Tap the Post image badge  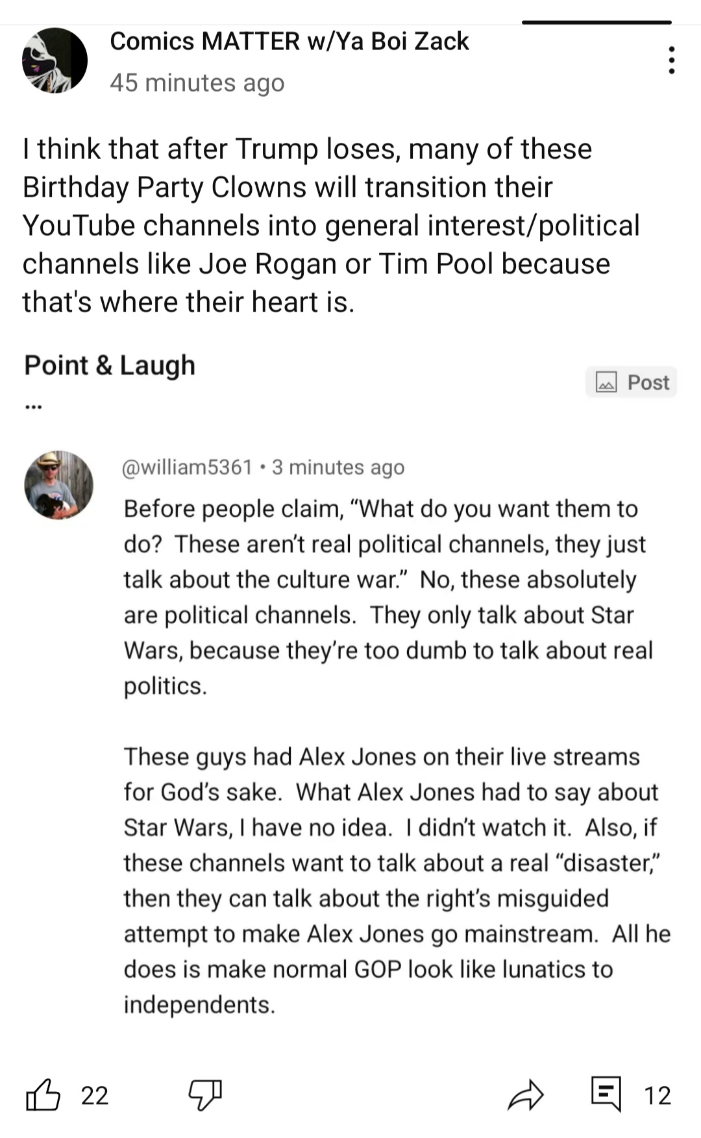[631, 382]
